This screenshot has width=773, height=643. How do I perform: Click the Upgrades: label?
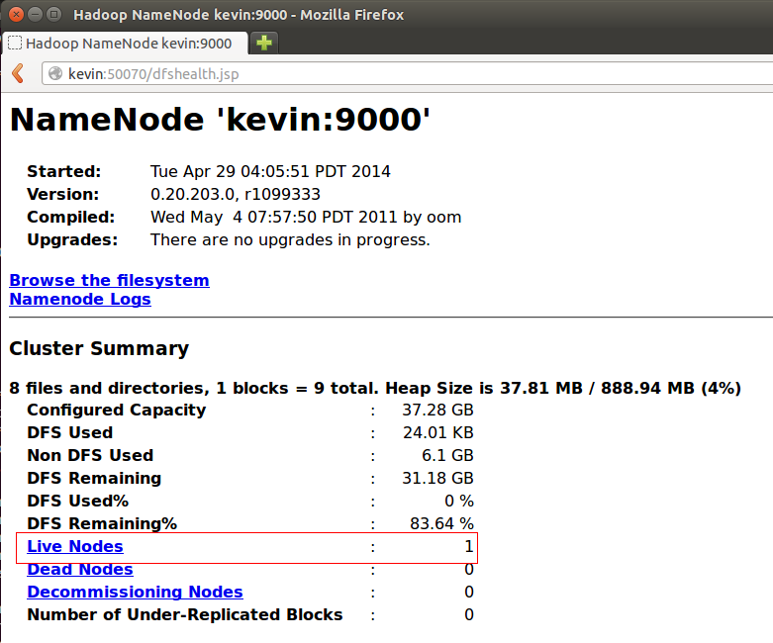point(72,239)
